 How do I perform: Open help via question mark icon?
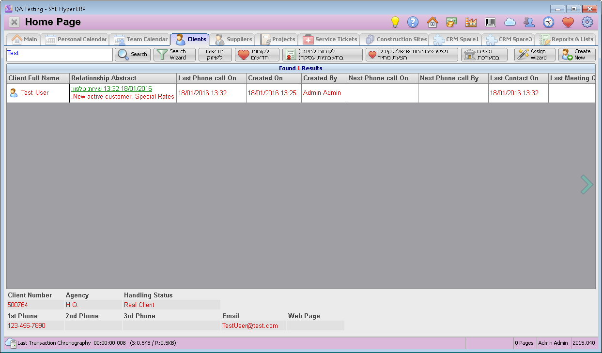click(413, 22)
